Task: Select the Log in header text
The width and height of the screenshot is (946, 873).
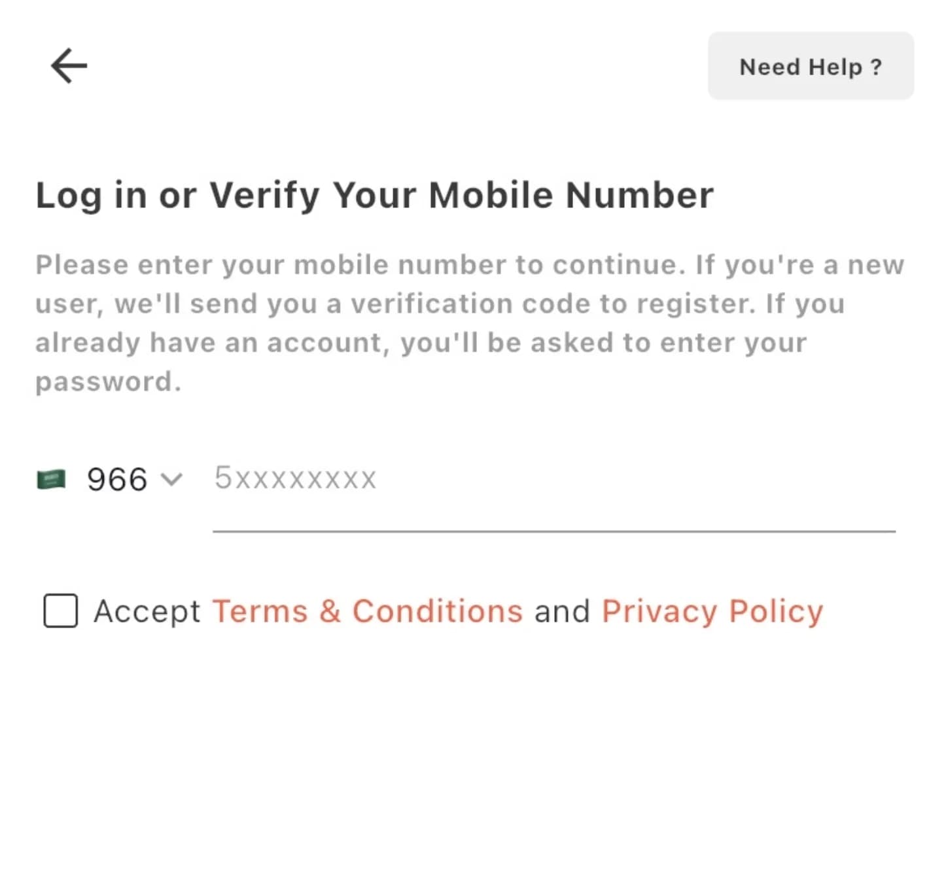Action: click(x=374, y=194)
